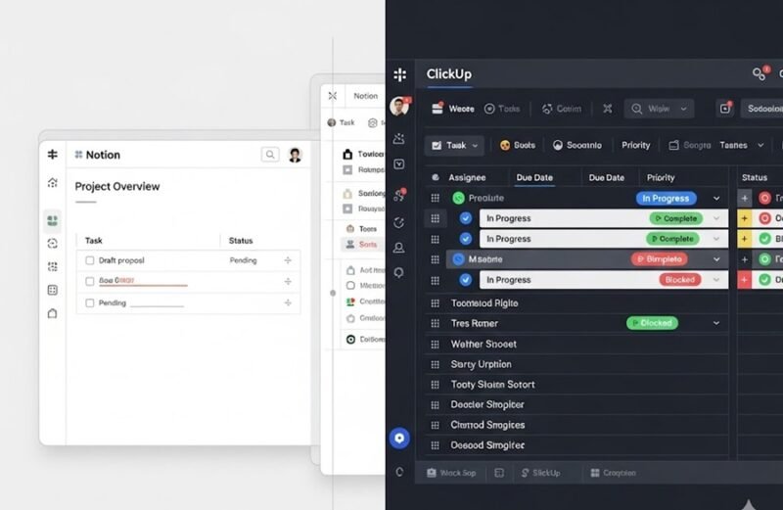Click the Status column header in ClickUp
Screen dimensions: 783x510
tap(755, 177)
